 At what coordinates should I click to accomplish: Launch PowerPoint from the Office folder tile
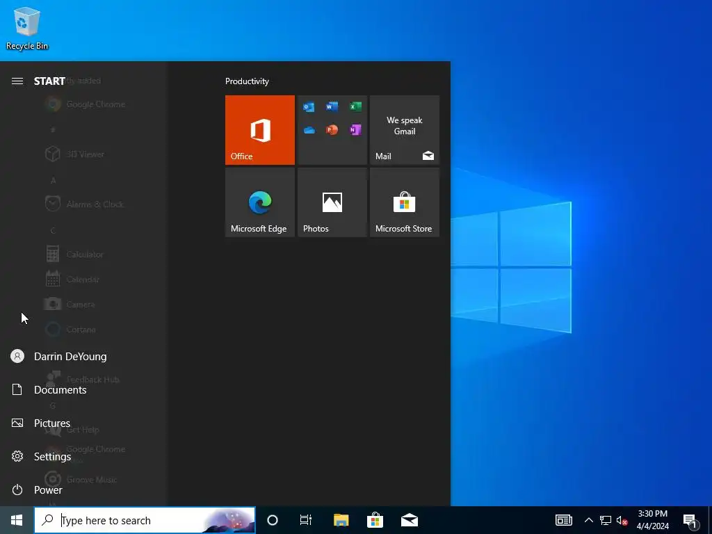[x=332, y=130]
